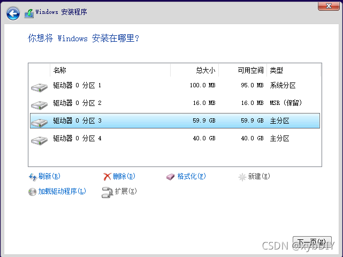Viewport: 343px width, 257px height.
Task: Click the extend partition drive icon
Action: pos(107,192)
